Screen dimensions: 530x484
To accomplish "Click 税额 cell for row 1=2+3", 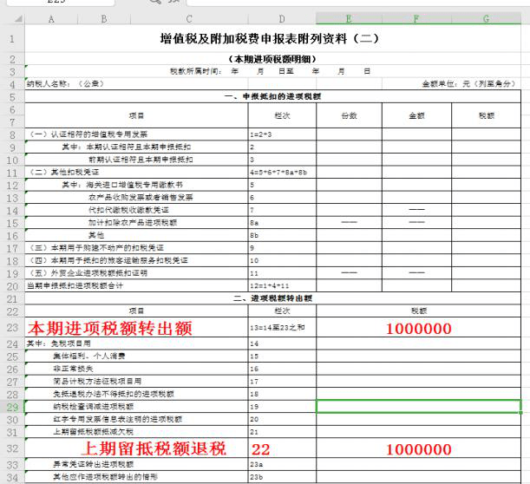I will [487, 134].
